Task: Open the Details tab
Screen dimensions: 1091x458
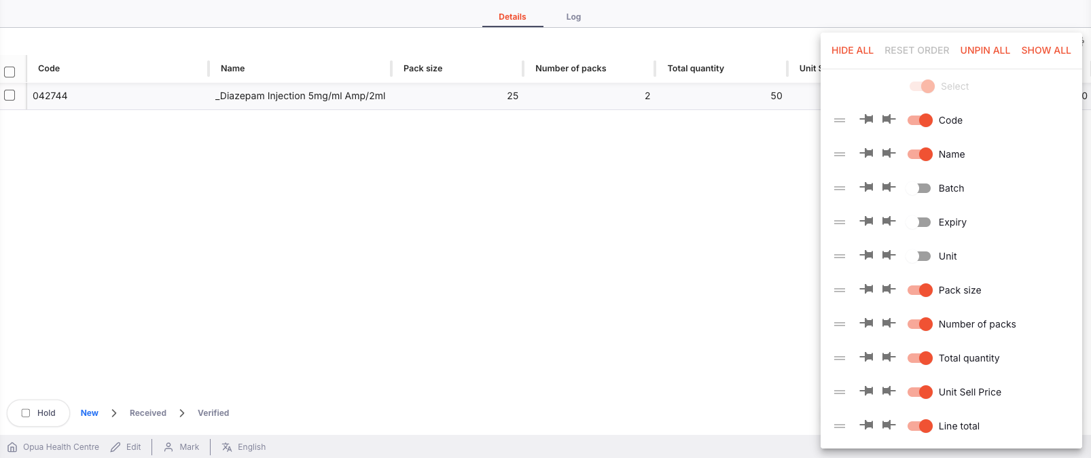Action: [x=512, y=17]
